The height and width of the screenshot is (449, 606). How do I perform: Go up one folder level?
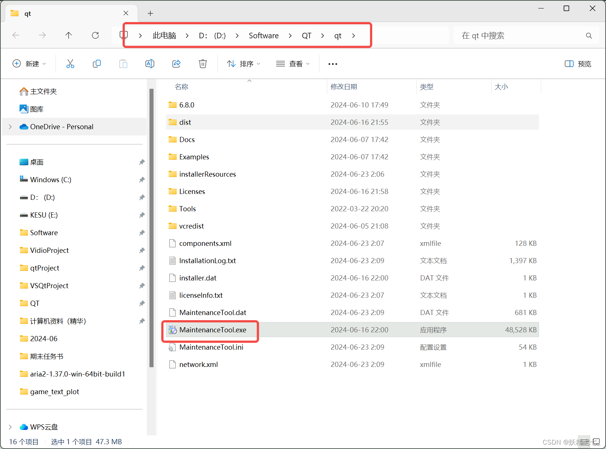69,35
